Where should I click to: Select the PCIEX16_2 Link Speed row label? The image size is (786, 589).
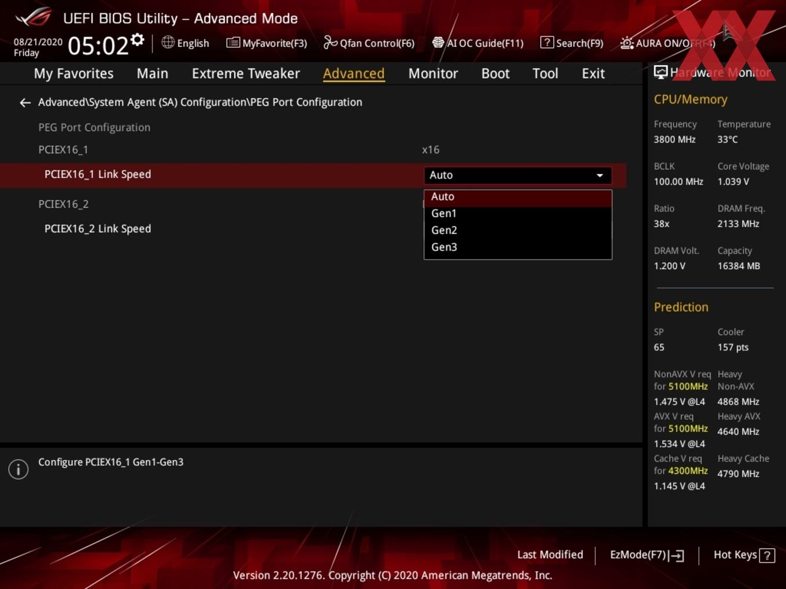coord(98,229)
